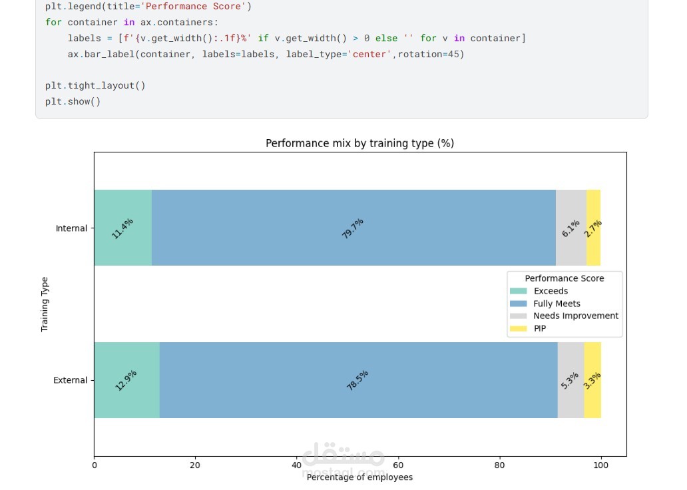Select the Exceeds legend entry text
Screen dimensions: 687x490
click(x=551, y=291)
